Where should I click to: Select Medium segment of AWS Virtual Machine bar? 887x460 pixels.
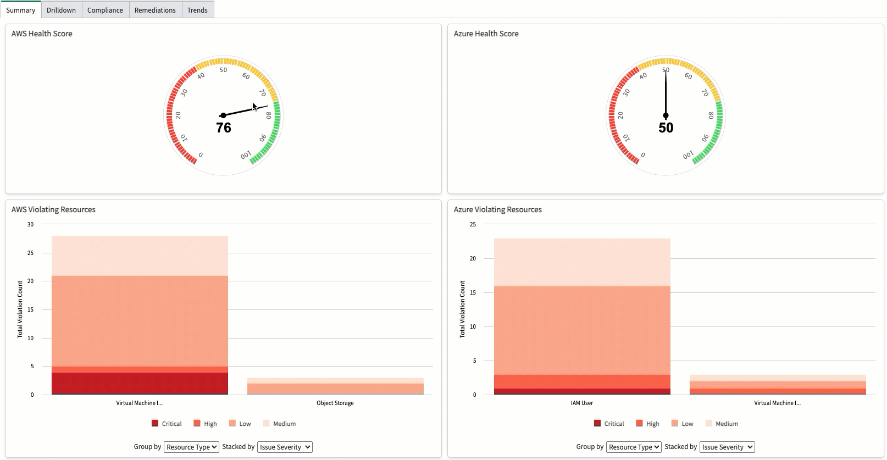click(x=140, y=256)
